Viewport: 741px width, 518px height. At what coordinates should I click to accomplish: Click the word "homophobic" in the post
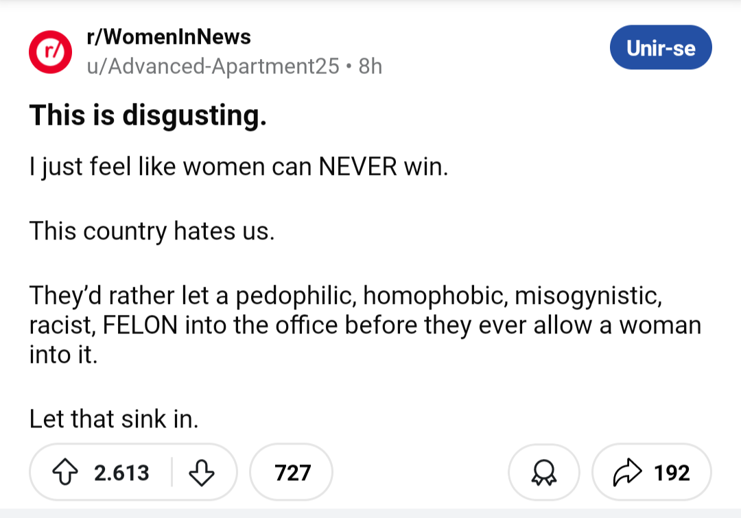(434, 296)
